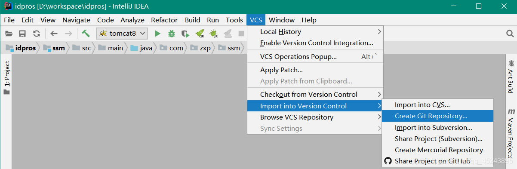This screenshot has width=517, height=169.
Task: Show the Project tool window tab
Action: tap(7, 77)
